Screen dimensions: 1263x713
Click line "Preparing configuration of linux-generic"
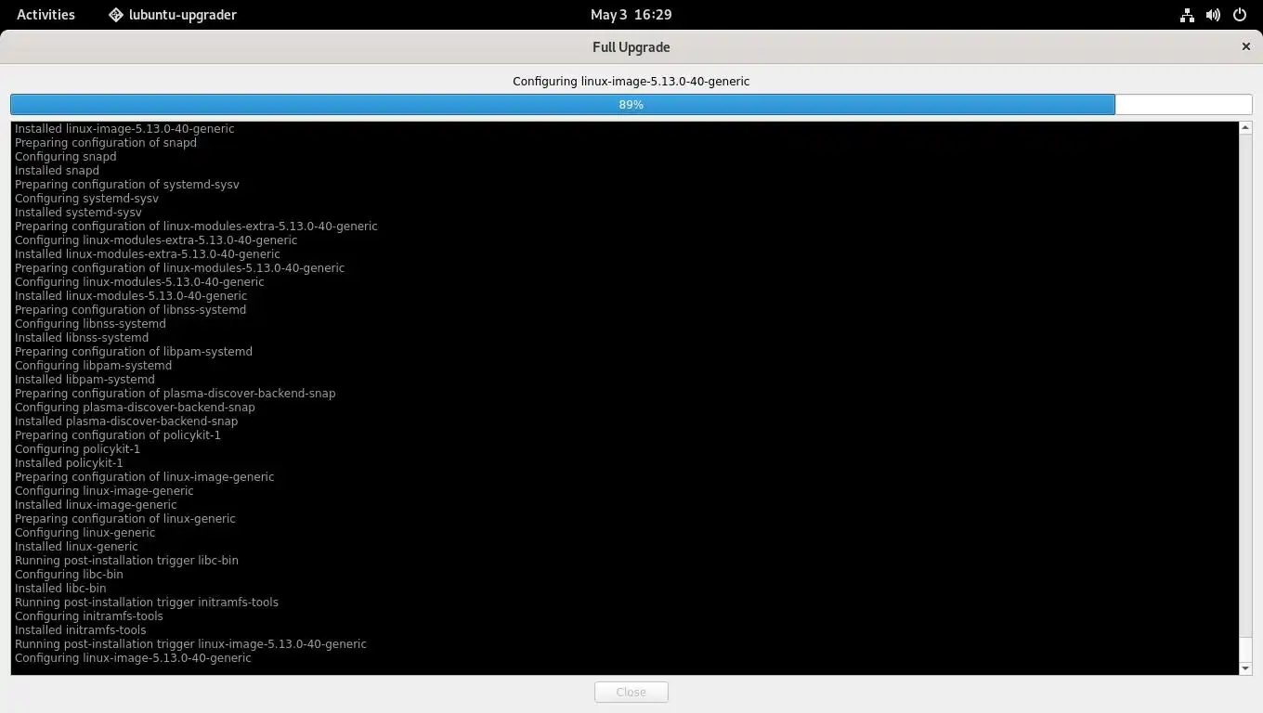125,519
